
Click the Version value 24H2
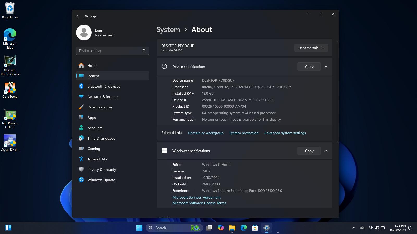[206, 171]
